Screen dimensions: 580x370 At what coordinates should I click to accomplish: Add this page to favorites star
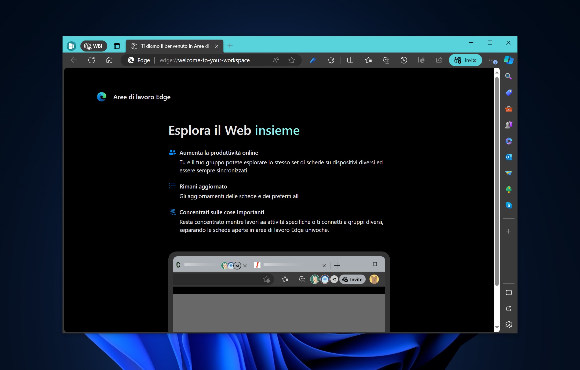(292, 60)
